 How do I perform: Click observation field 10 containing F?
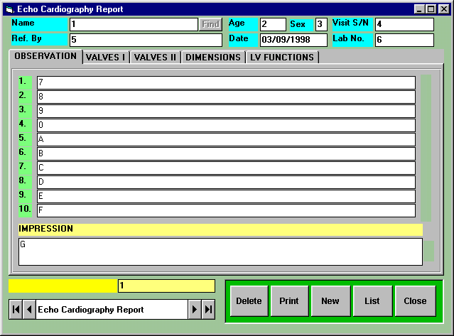[x=226, y=210]
